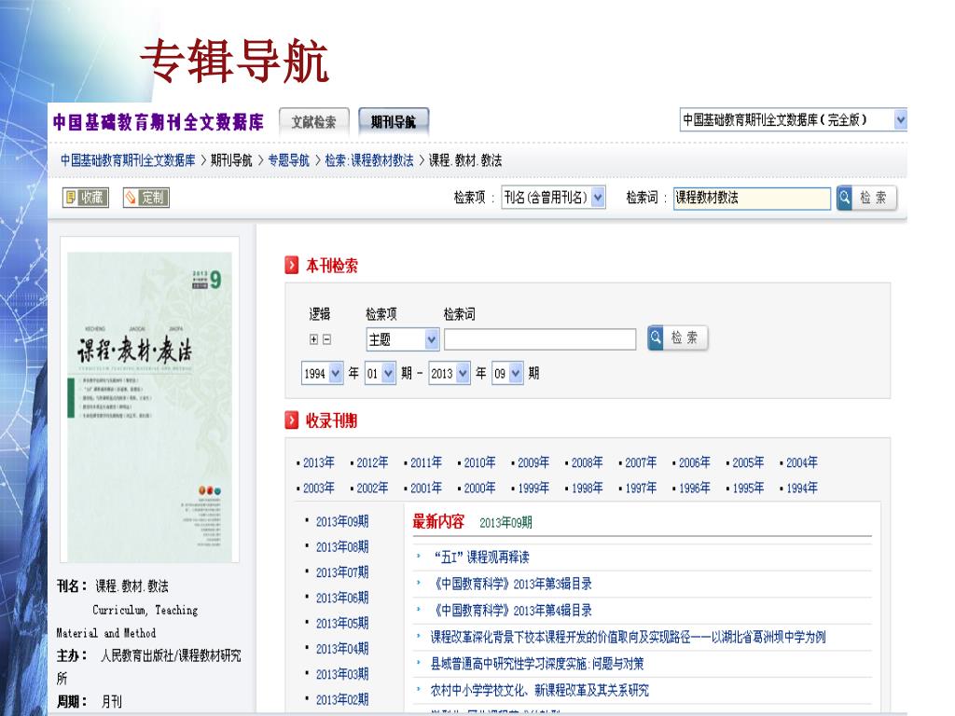
Task: Click the red arrow icon beside 本刊检索
Action: 292,266
